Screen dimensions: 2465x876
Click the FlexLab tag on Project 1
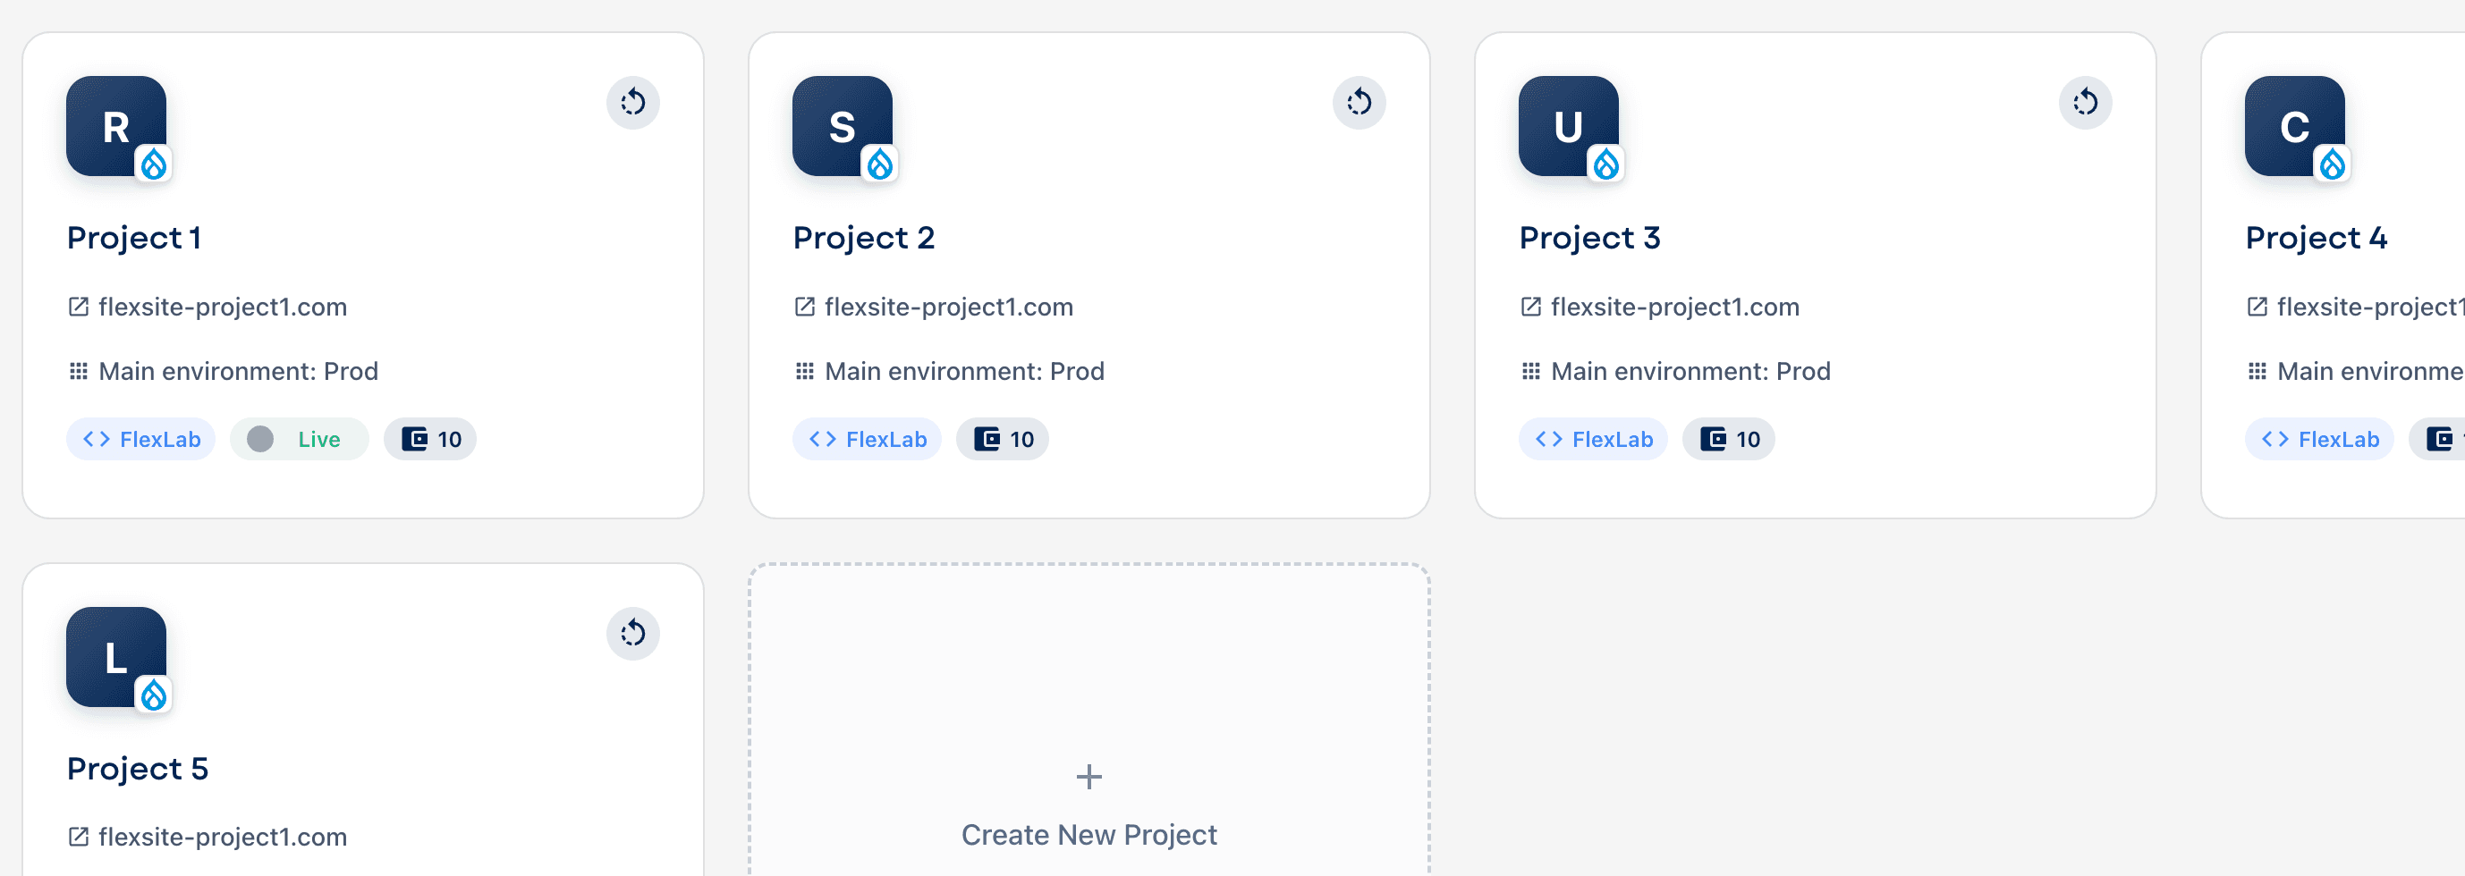[140, 439]
